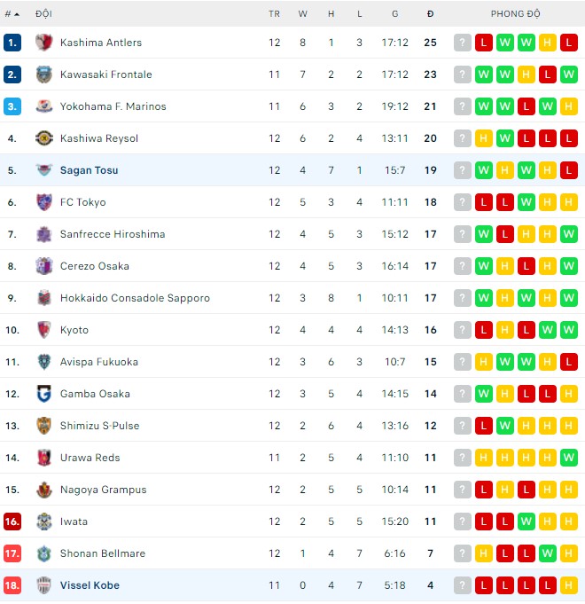Open Hokkaido Consadole Sapporo team page

tap(135, 298)
